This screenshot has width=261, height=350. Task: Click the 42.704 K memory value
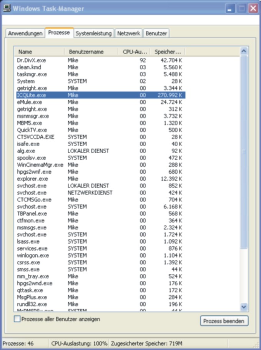[x=171, y=60]
